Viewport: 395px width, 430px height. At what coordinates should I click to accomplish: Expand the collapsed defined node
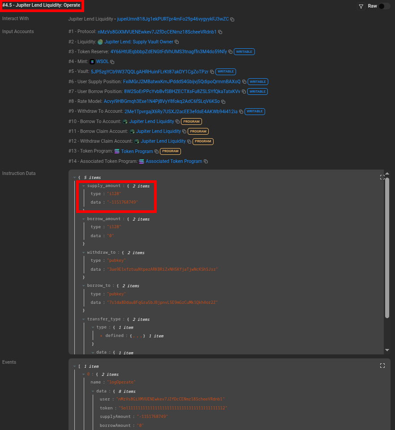pyautogui.click(x=101, y=336)
